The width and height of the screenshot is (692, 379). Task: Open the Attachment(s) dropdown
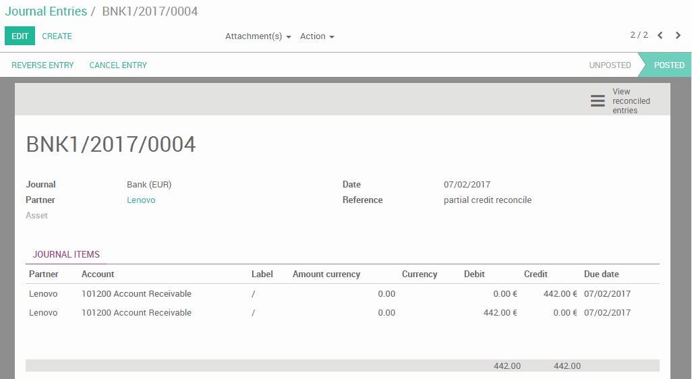[258, 36]
